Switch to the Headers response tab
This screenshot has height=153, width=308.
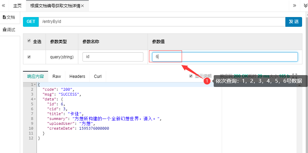coord(77,76)
